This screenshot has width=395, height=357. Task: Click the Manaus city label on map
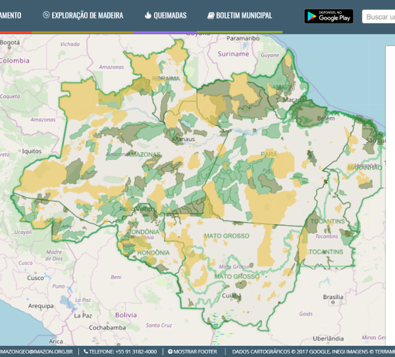click(184, 140)
